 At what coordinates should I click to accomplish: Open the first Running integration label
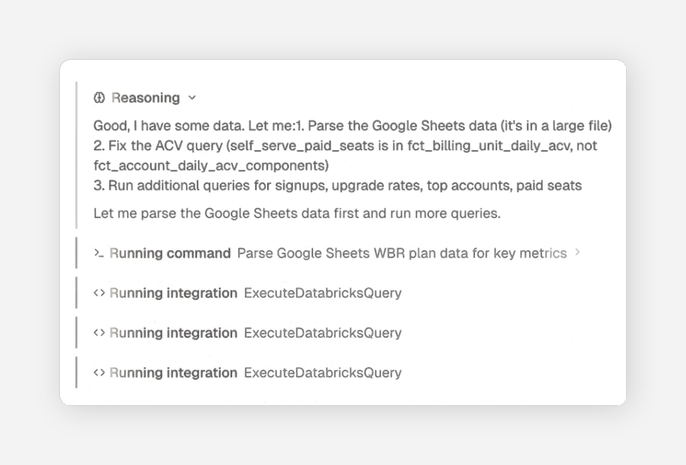[x=173, y=293]
